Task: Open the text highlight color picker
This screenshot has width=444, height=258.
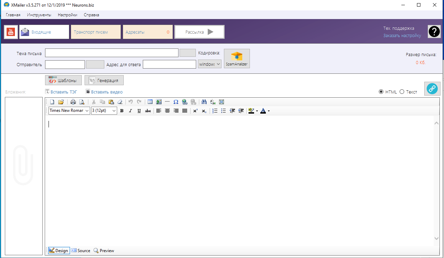Action: pyautogui.click(x=257, y=111)
